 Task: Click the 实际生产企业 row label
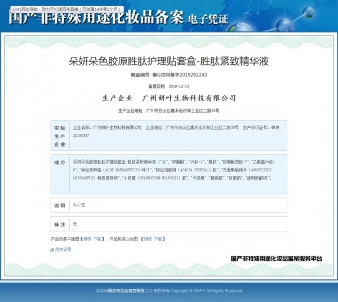click(59, 136)
